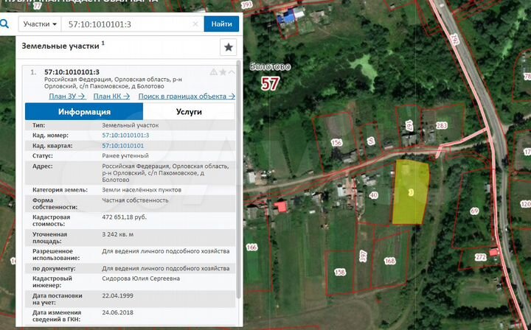Click the cadastral number search field
The width and height of the screenshot is (531, 330).
click(129, 24)
